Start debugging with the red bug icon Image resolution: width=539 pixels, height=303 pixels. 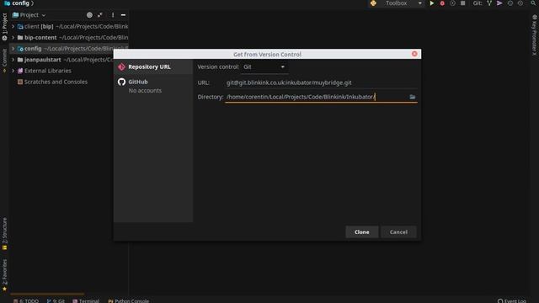pos(442,3)
